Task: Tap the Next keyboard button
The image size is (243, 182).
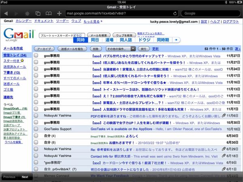Action: (25, 177)
